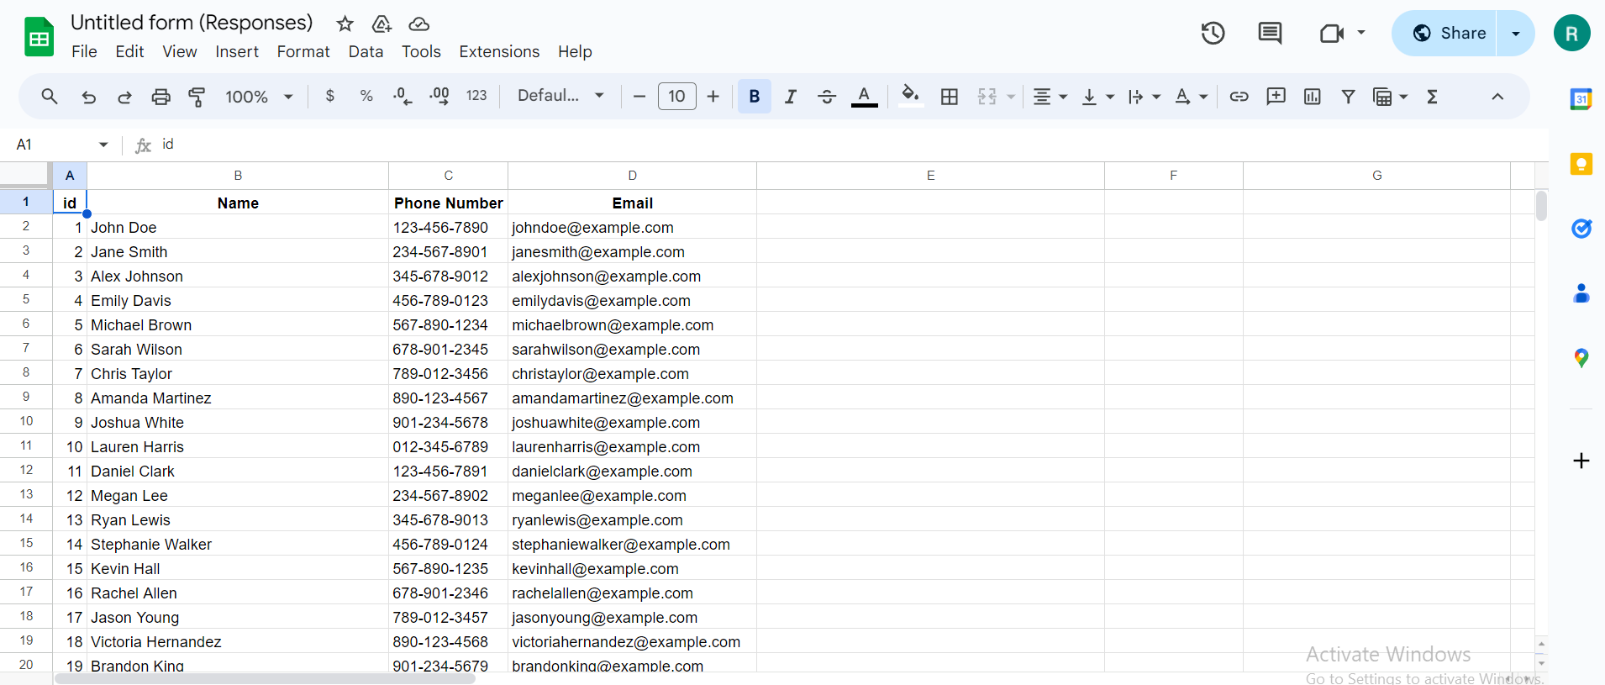Click the create filter funnel icon

point(1348,97)
